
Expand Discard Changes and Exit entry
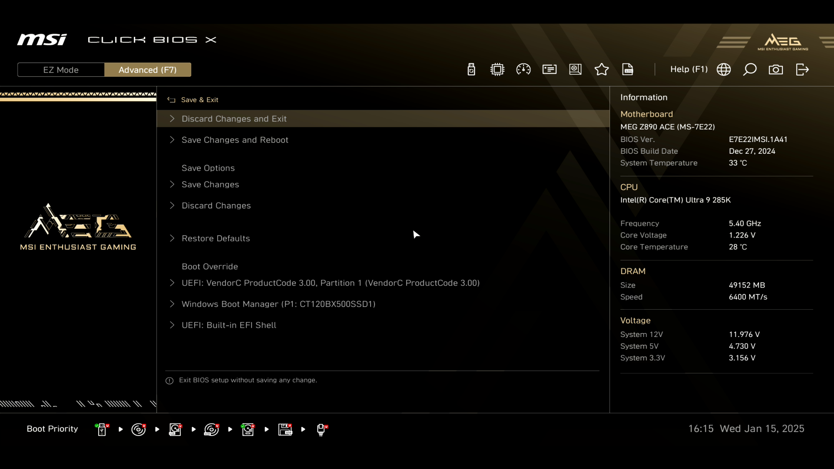pos(234,119)
